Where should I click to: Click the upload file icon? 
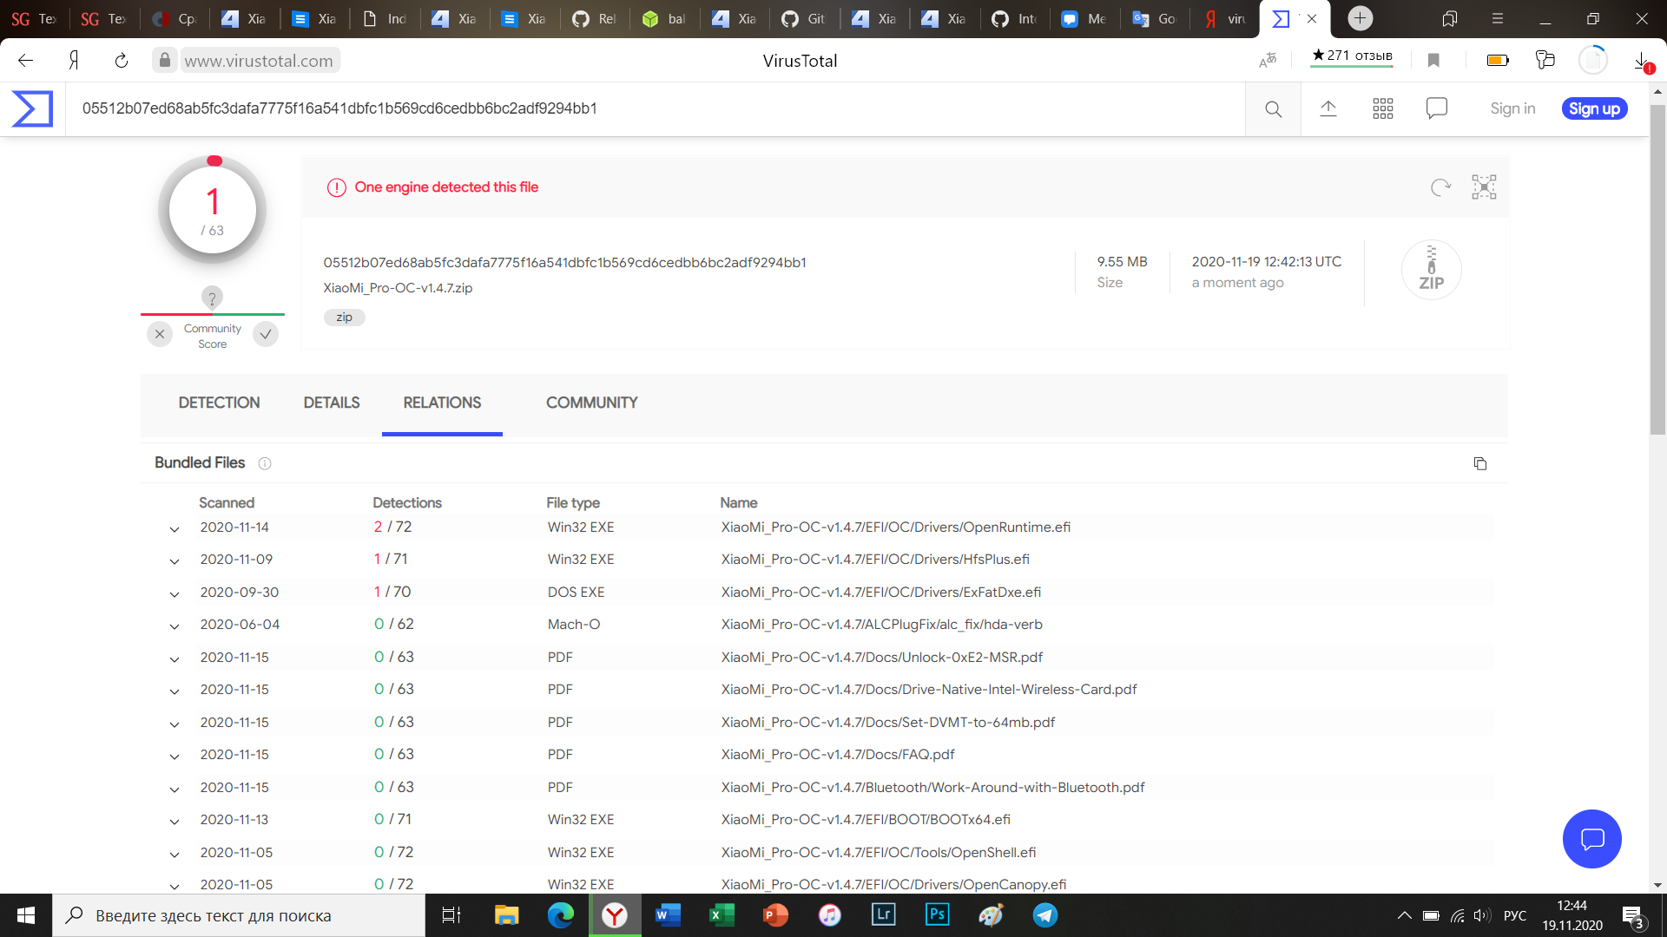(x=1328, y=108)
